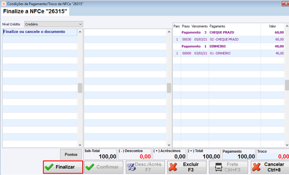
Task: Click the Acréscimos value field
Action: tap(169, 154)
